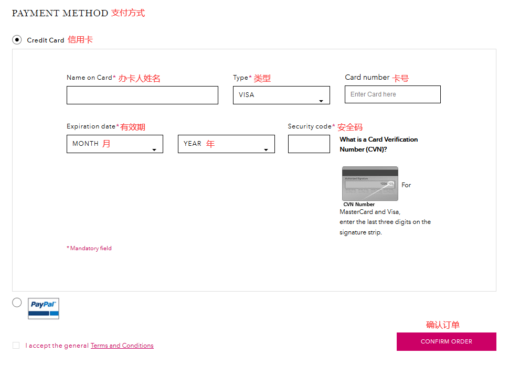Viewport: 509px width, 365px height.
Task: Open the card Type VISA dropdown
Action: (281, 95)
